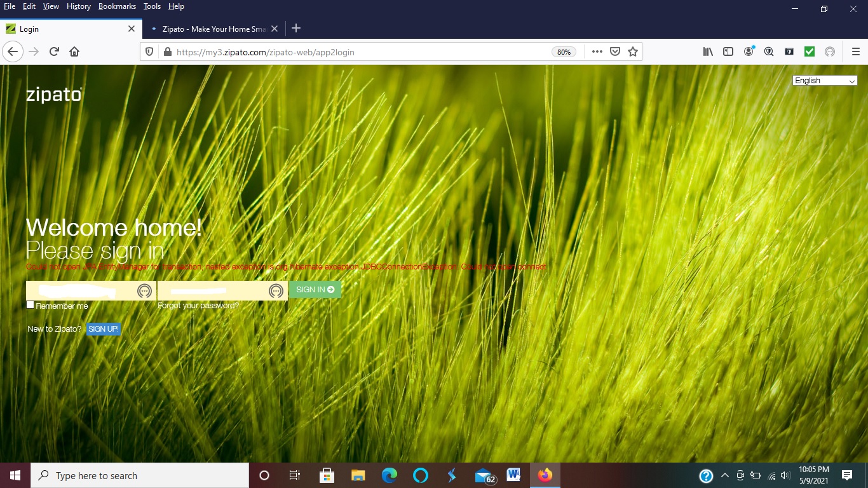Open the page actions three-dots menu
The width and height of the screenshot is (868, 488).
[597, 52]
